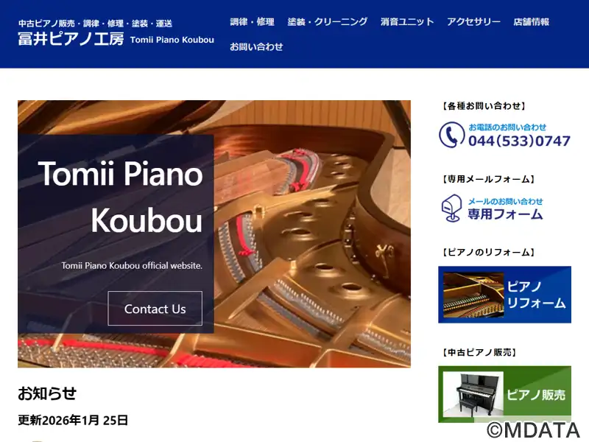
Task: Open the アクセサリー menu item
Action: tap(473, 22)
